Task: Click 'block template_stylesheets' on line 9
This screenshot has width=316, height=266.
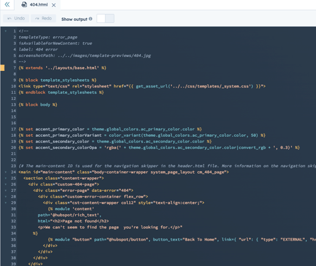Action: [x=58, y=80]
